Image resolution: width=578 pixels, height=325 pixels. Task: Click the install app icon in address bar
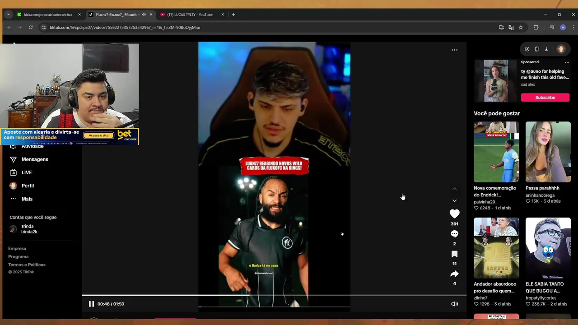click(x=501, y=28)
